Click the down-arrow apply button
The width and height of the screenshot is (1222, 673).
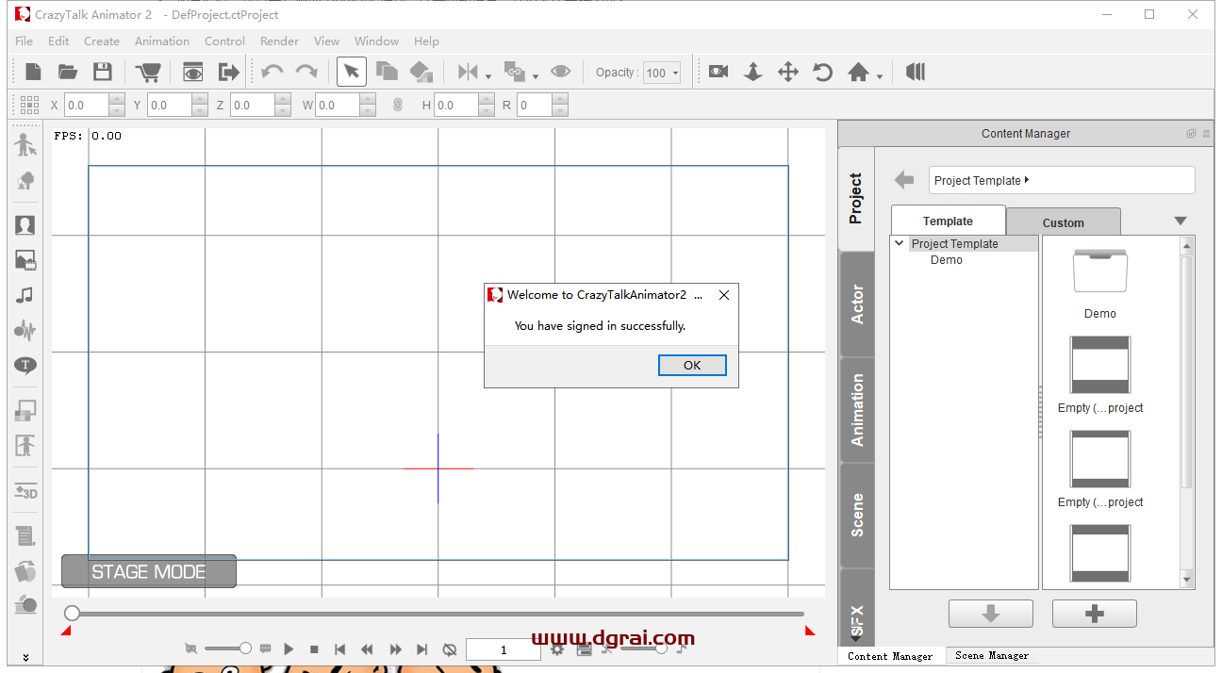991,614
